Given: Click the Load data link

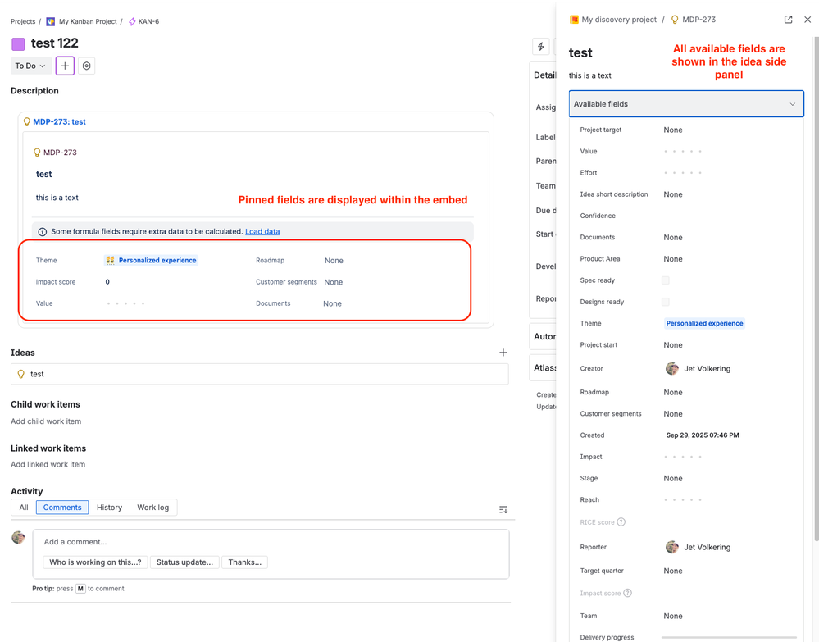Looking at the screenshot, I should (x=262, y=231).
